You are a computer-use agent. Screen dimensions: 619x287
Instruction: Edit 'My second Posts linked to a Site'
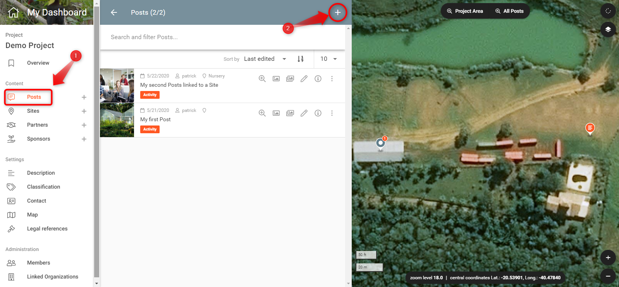click(x=304, y=79)
